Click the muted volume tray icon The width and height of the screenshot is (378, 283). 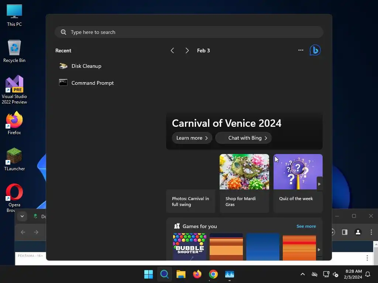click(336, 274)
